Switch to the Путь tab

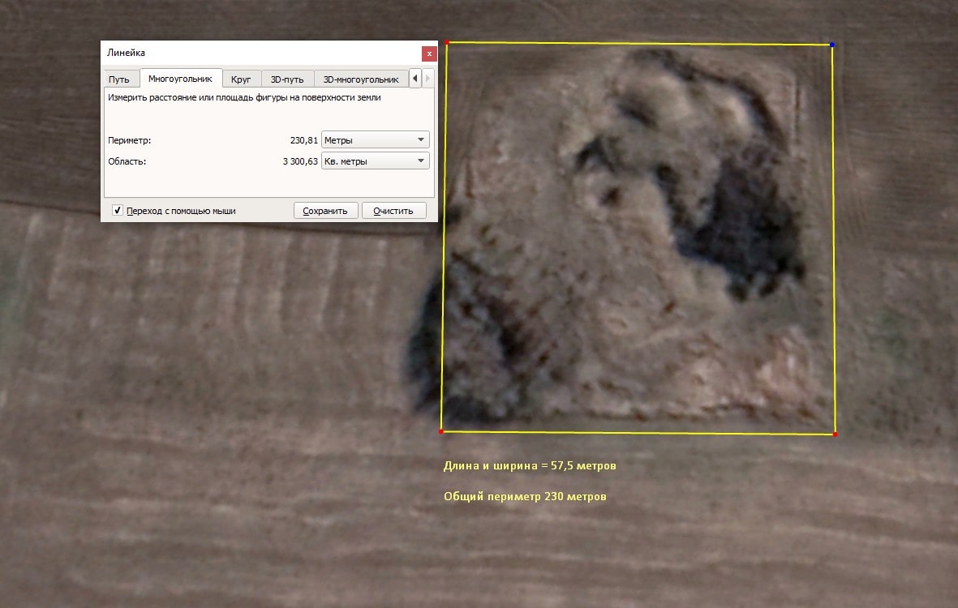[x=119, y=79]
